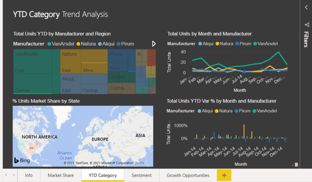Go to next page tab arrow
The image size is (312, 182).
pos(14,175)
